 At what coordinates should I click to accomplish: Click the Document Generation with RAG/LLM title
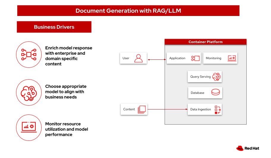tap(128, 11)
